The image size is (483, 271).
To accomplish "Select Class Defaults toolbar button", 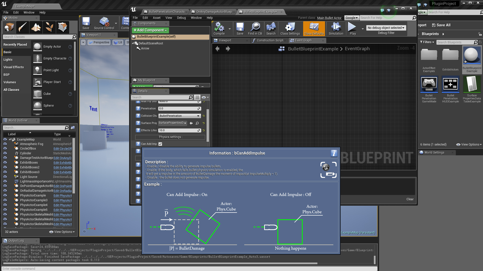I will pos(314,28).
